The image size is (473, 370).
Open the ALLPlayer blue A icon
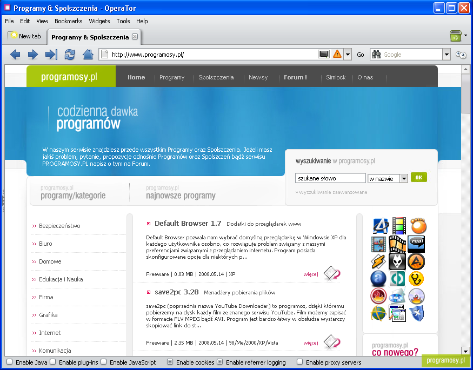pyautogui.click(x=380, y=226)
